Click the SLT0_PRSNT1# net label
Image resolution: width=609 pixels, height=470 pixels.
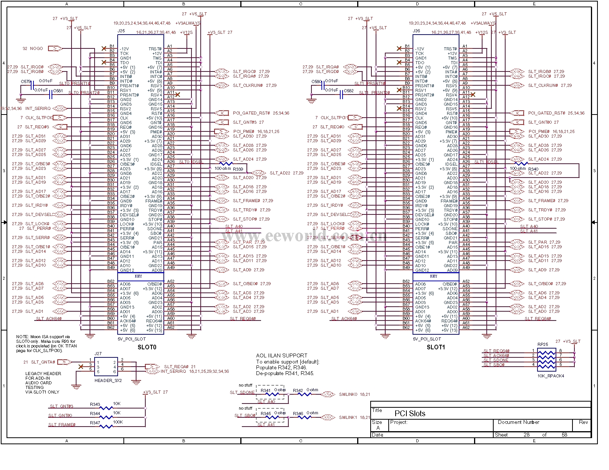(x=75, y=83)
